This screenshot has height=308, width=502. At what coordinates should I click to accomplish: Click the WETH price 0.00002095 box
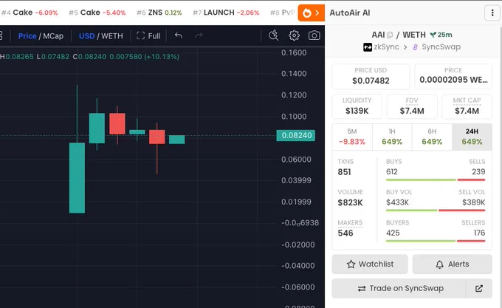click(453, 77)
